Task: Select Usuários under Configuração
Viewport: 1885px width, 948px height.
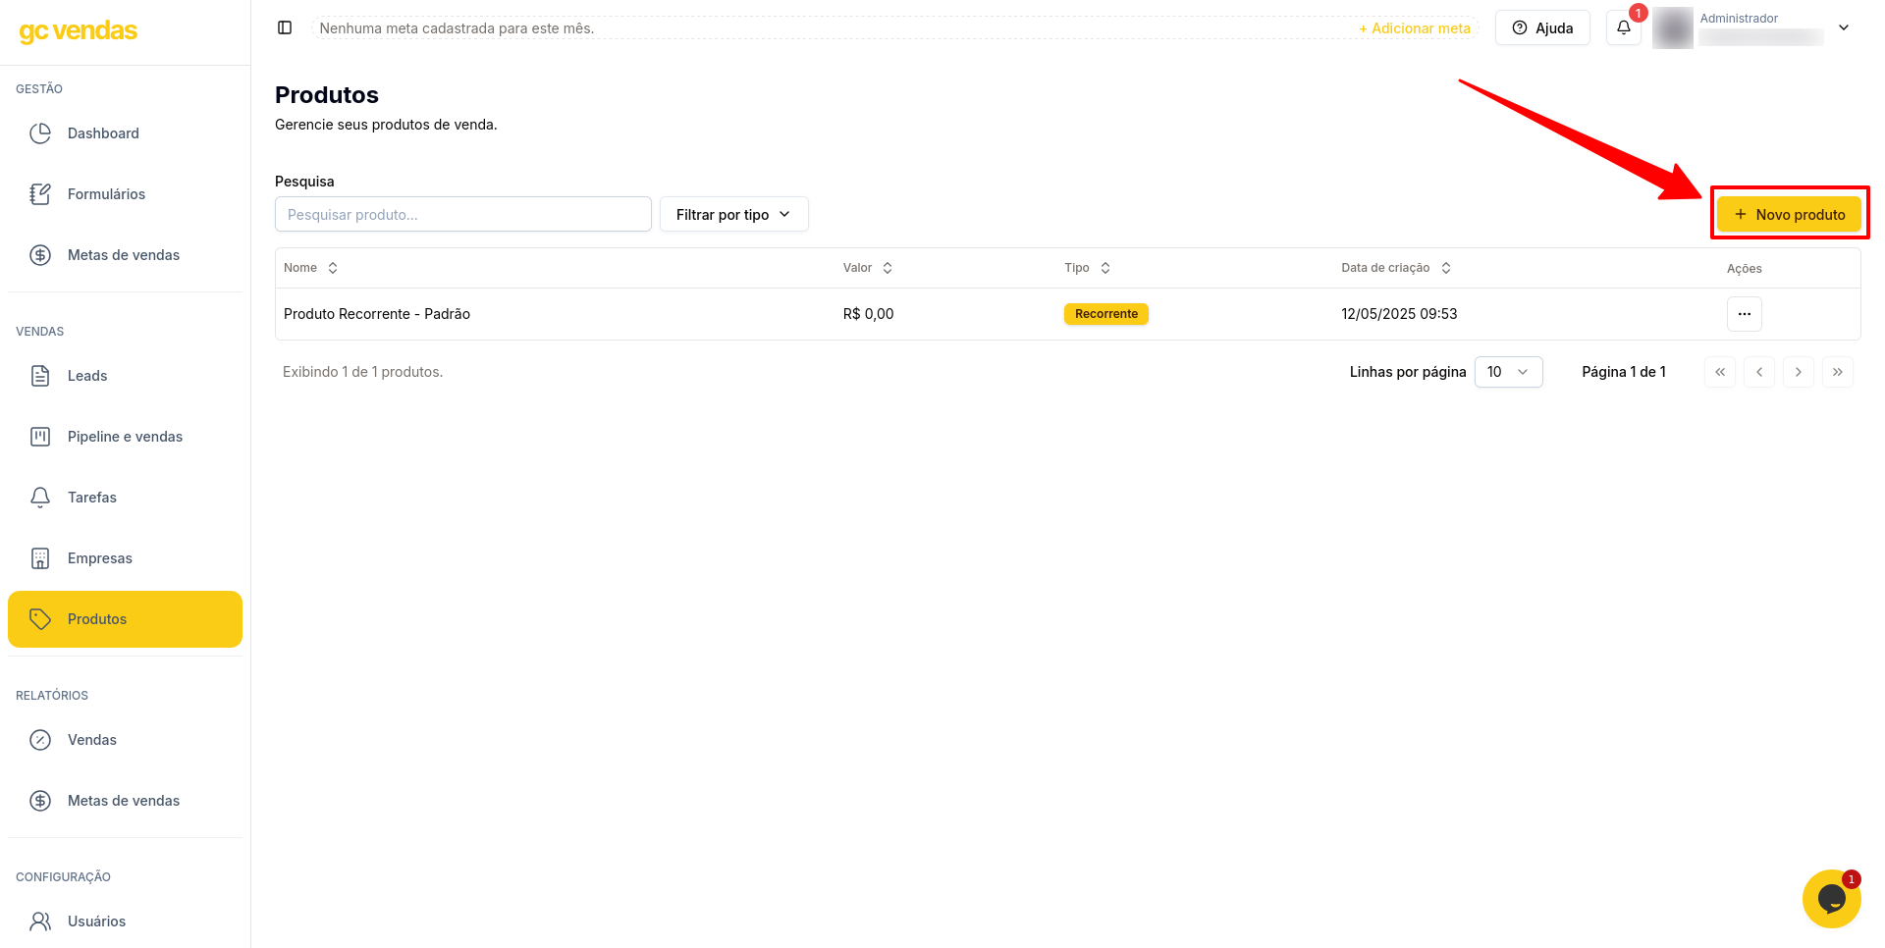Action: (x=96, y=921)
